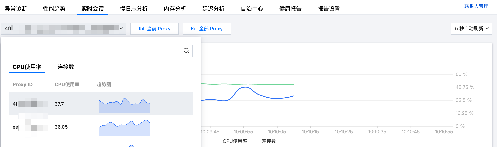This screenshot has height=147, width=497.
Task: Select proxy row with CPU 37.7
Action: click(x=59, y=104)
